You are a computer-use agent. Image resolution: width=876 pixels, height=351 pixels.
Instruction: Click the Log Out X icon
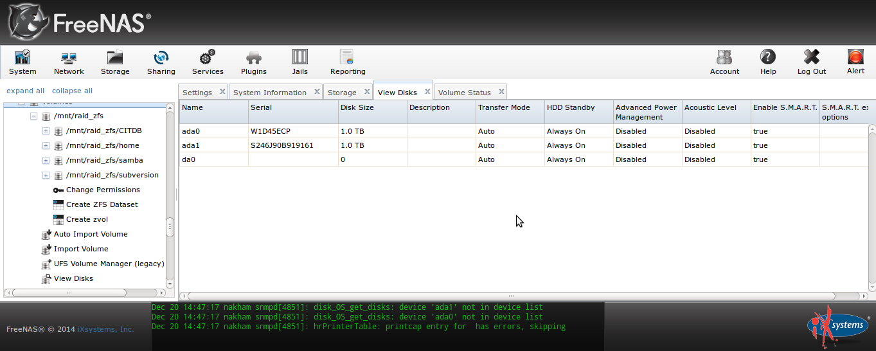[812, 57]
